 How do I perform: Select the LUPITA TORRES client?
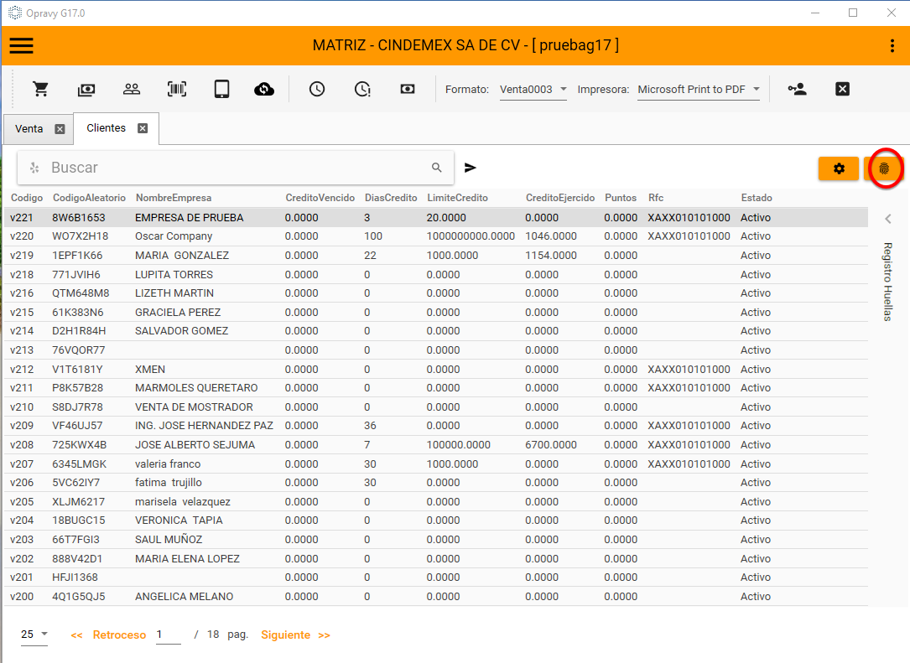[436, 274]
